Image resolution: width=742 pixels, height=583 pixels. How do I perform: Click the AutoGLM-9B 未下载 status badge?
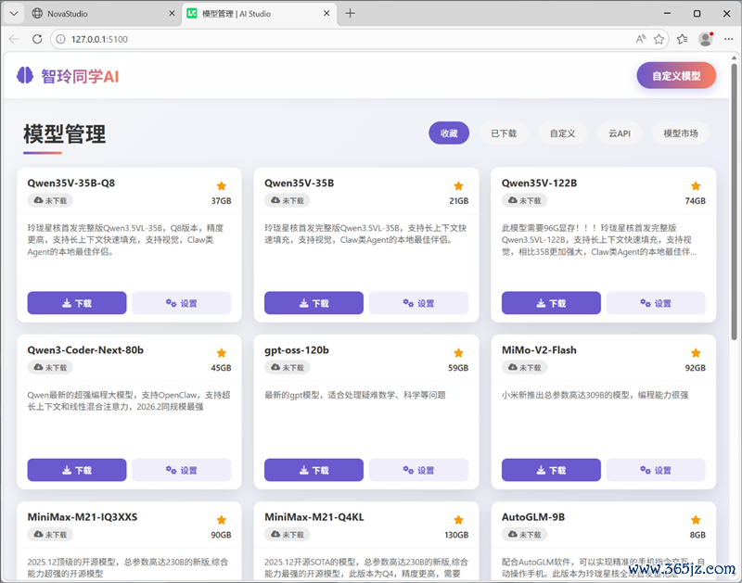coord(524,534)
